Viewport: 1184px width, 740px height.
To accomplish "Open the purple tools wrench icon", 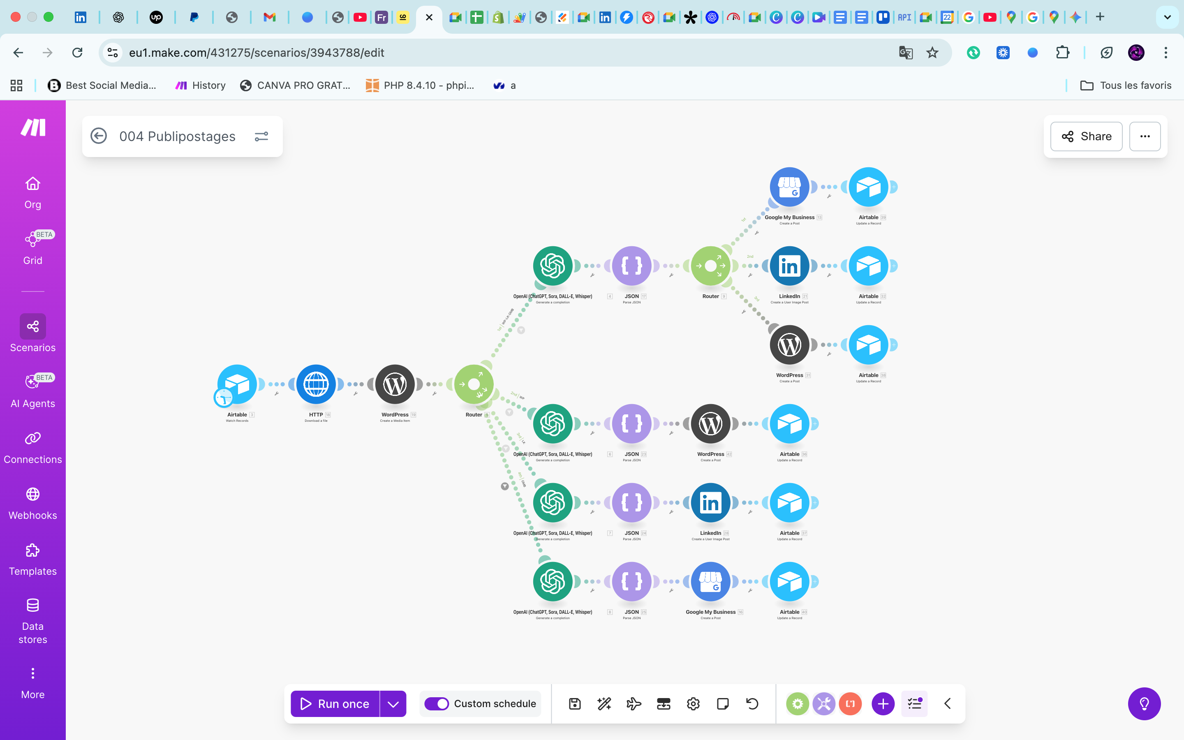I will pyautogui.click(x=824, y=704).
